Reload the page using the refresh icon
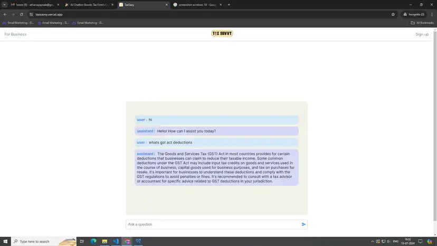The width and height of the screenshot is (437, 246). [21, 14]
